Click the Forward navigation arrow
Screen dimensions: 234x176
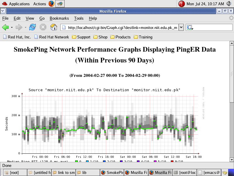coord(19,27)
